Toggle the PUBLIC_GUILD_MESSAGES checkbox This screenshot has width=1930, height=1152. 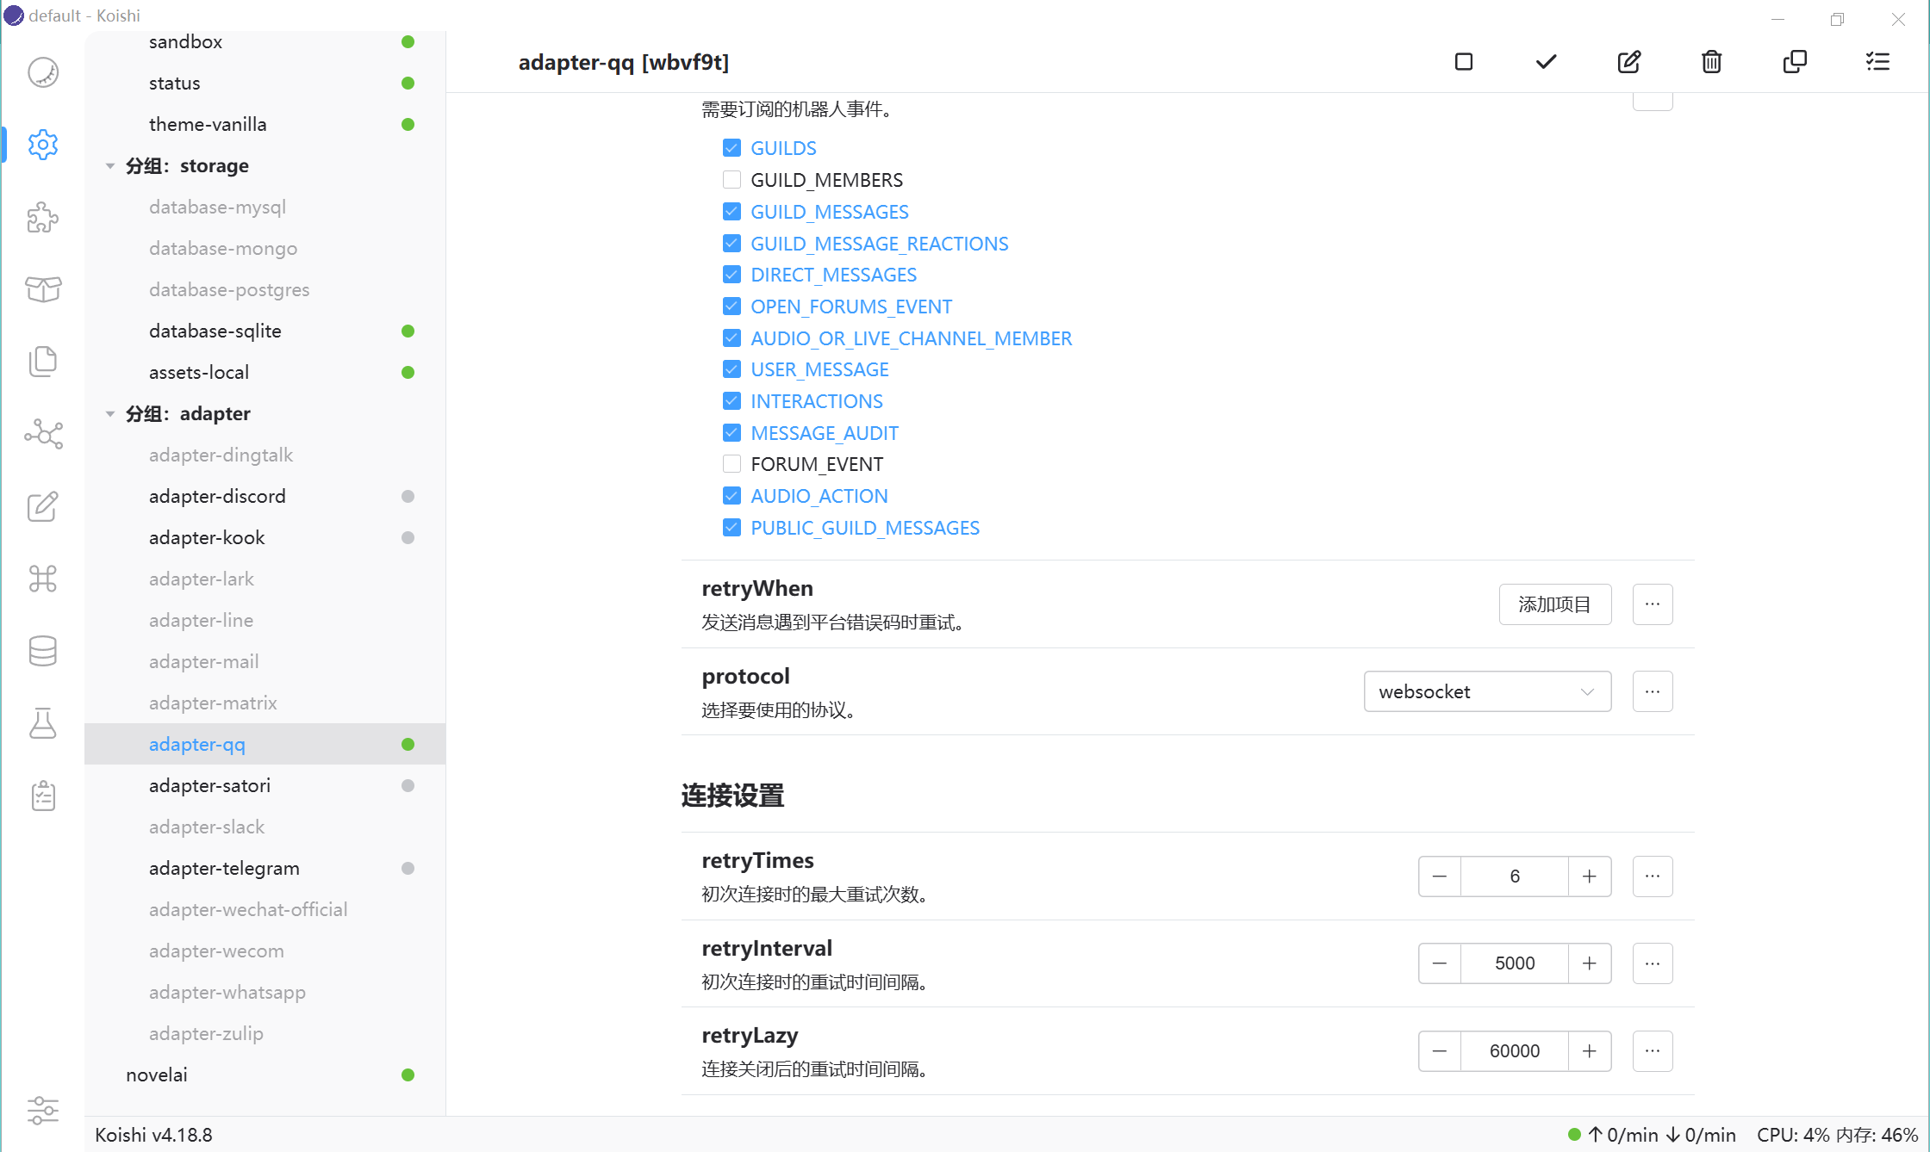click(x=732, y=528)
